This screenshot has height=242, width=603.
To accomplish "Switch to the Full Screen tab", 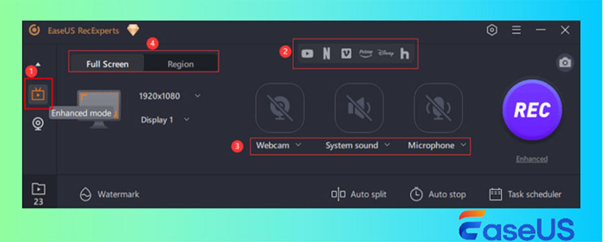I will [x=108, y=64].
